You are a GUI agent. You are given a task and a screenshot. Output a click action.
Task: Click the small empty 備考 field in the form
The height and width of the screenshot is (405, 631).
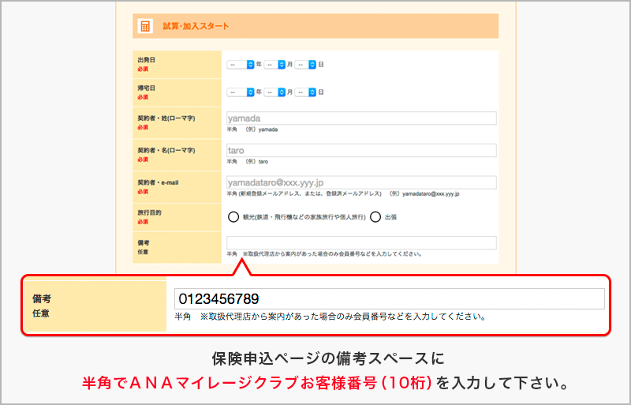point(361,242)
